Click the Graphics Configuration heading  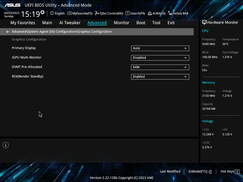click(x=29, y=39)
